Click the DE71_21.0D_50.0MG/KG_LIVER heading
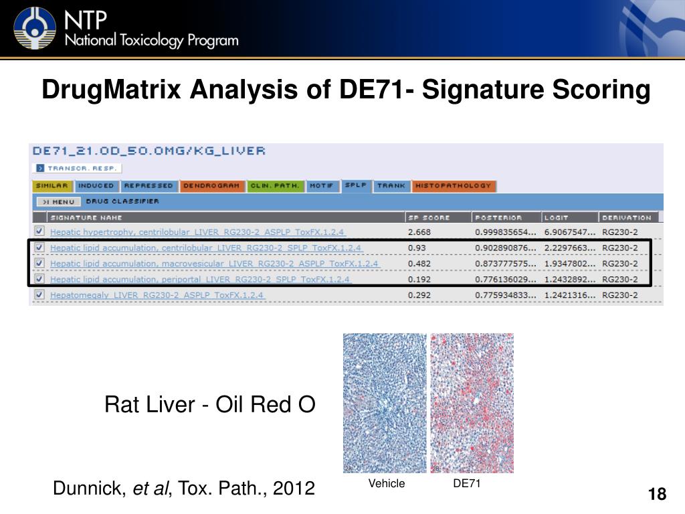 [149, 151]
